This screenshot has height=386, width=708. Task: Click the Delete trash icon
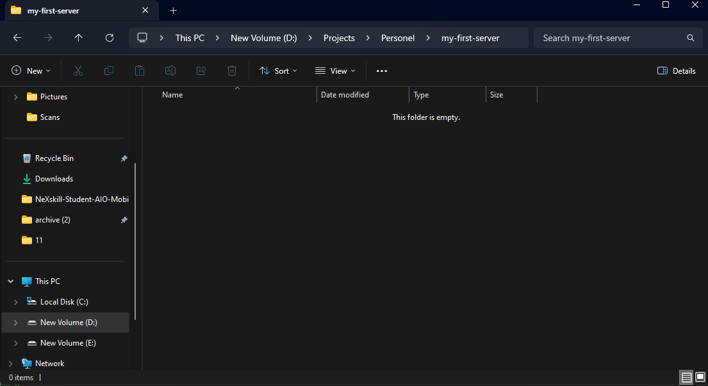[x=231, y=71]
